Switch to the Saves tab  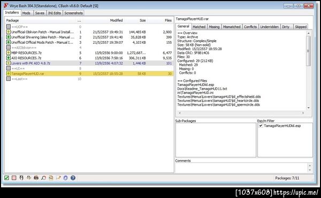pyautogui.click(x=40, y=13)
